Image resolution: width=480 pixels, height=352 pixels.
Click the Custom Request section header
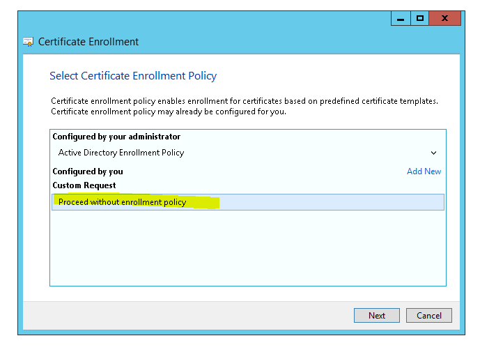pos(84,185)
